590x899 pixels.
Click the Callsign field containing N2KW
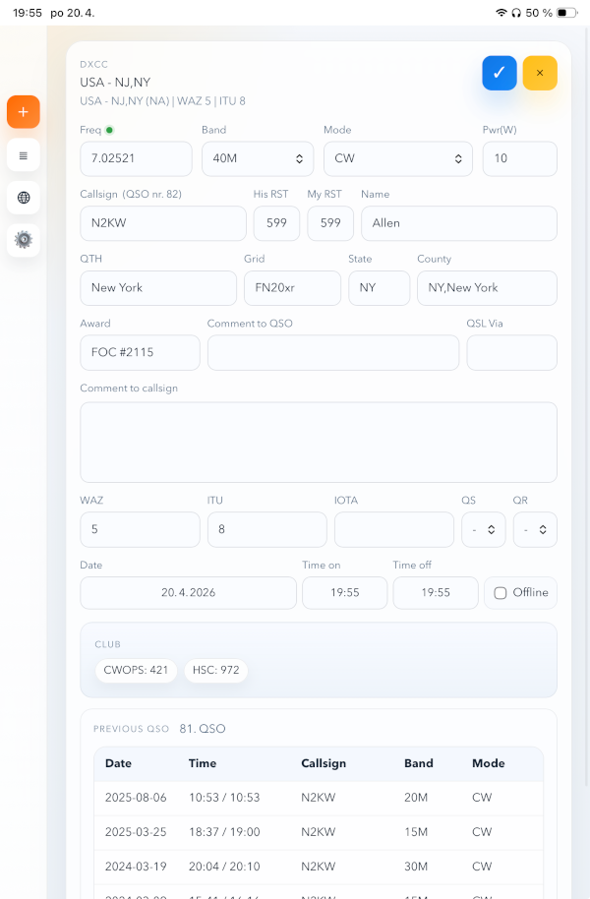click(163, 223)
